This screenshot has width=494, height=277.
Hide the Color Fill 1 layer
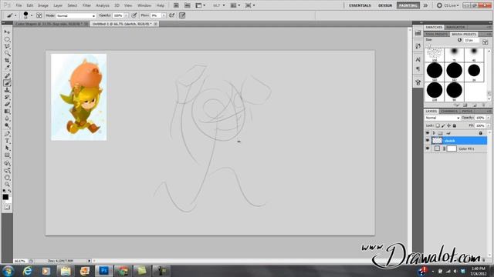(428, 149)
